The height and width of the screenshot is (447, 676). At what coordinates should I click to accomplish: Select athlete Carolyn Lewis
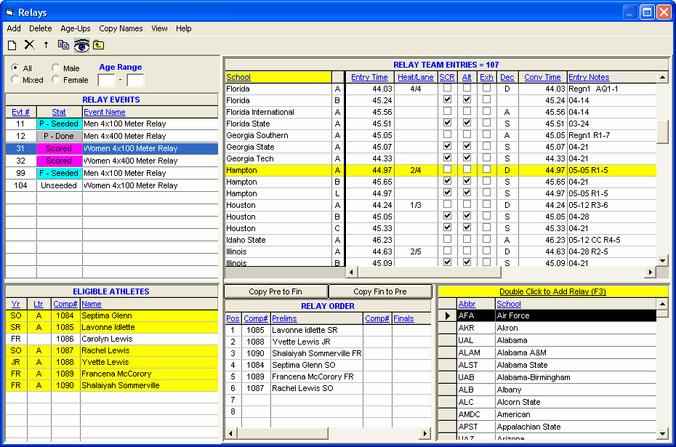click(x=112, y=339)
